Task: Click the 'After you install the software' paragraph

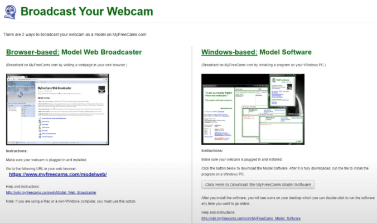Action: click(288, 201)
